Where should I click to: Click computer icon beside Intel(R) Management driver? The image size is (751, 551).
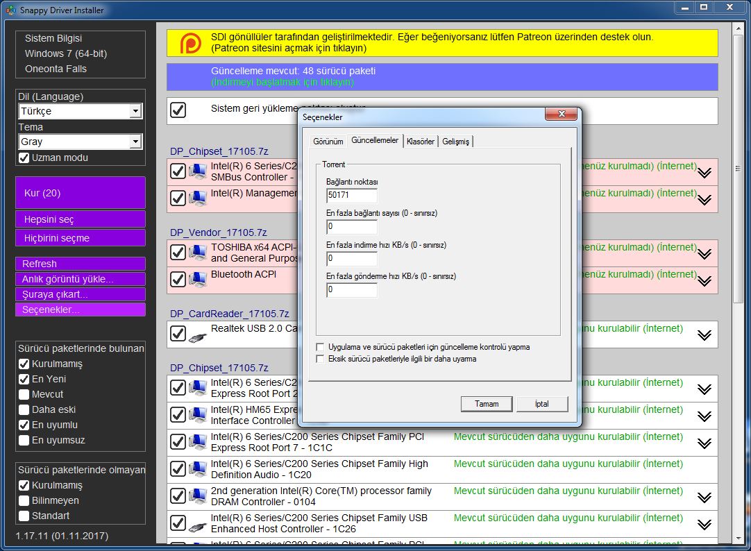(x=197, y=198)
